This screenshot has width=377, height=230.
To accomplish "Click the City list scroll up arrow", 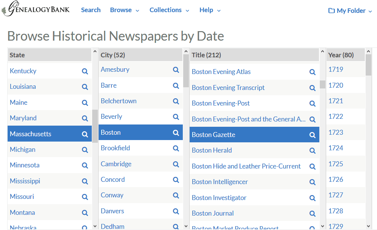I will coord(186,52).
